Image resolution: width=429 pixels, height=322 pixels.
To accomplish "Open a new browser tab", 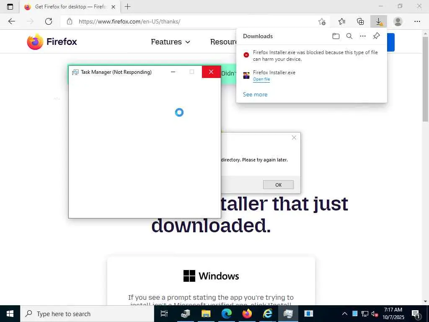I will click(127, 7).
